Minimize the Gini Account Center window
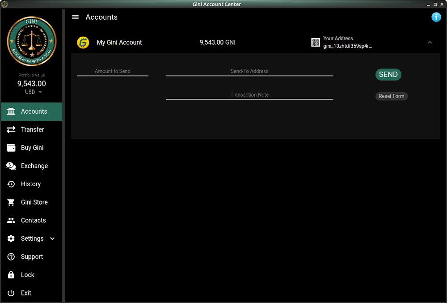Viewport: 447px width, 303px height. pyautogui.click(x=428, y=4)
